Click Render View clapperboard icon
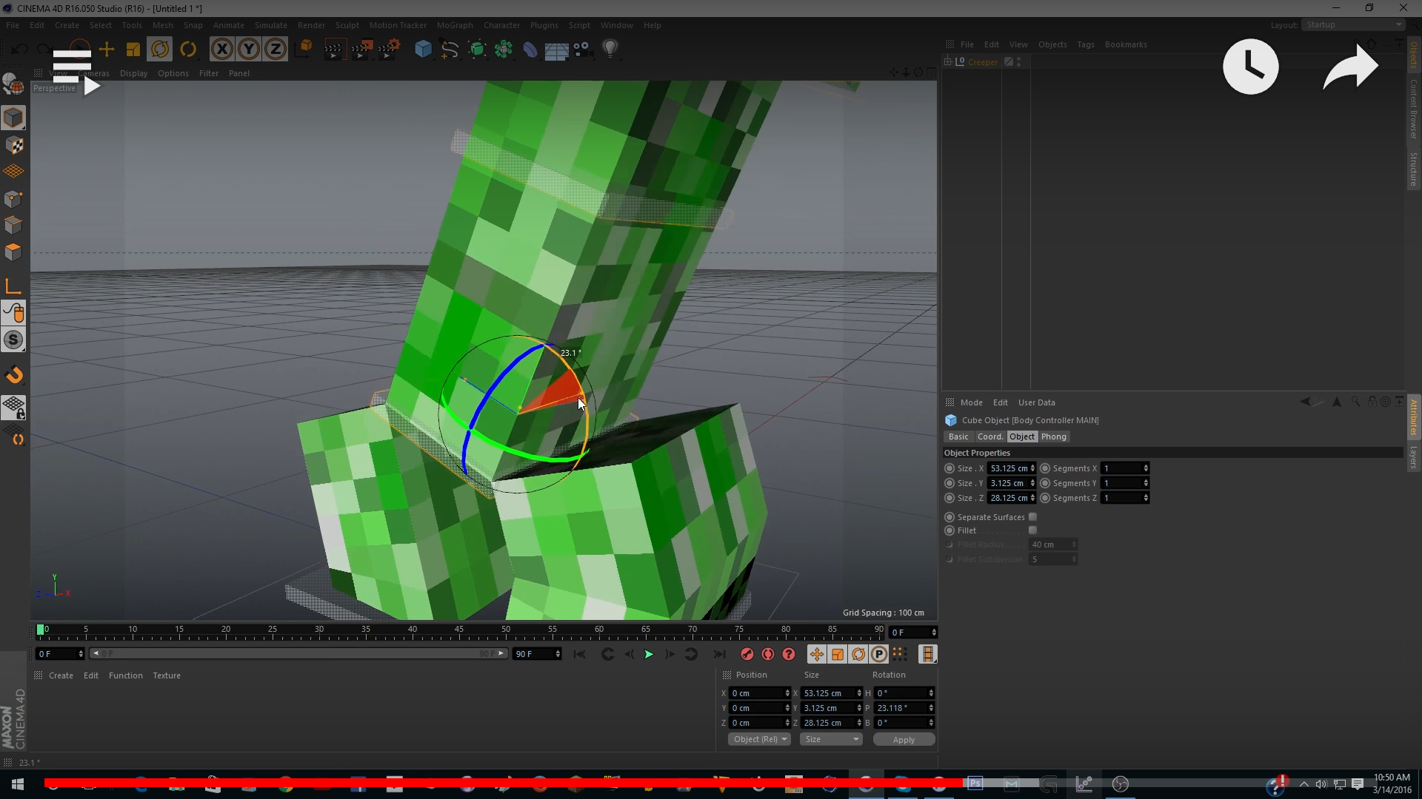 pyautogui.click(x=334, y=50)
